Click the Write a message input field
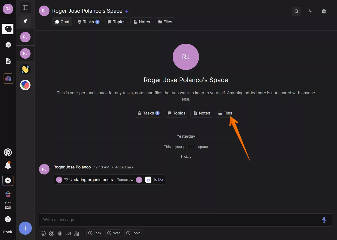 click(179, 220)
